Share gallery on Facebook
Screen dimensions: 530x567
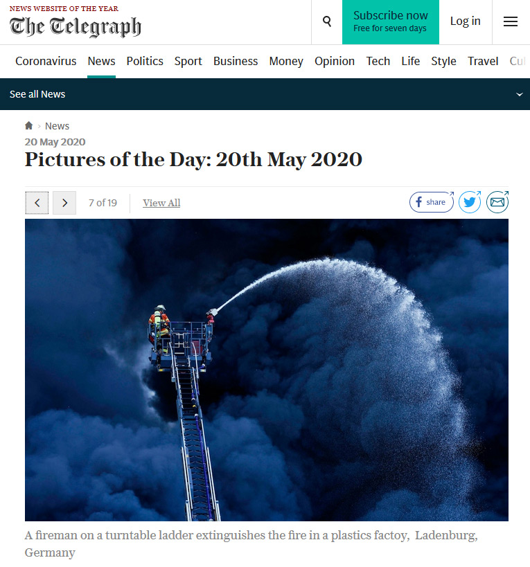point(432,202)
